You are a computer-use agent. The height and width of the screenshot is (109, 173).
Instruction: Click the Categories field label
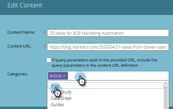[18, 74]
